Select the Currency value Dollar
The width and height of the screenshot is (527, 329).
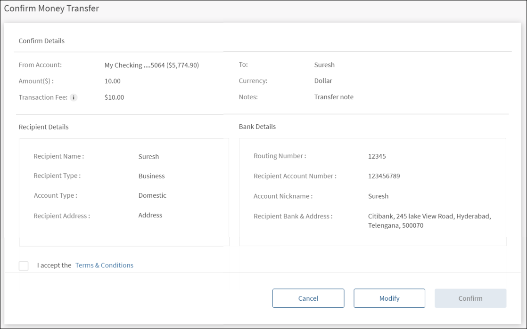pyautogui.click(x=323, y=81)
